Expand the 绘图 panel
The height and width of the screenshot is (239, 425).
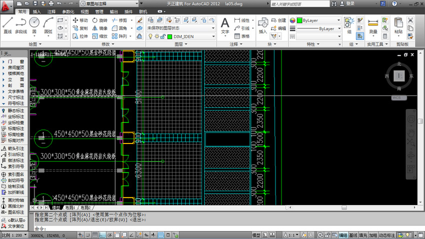pyautogui.click(x=35, y=44)
